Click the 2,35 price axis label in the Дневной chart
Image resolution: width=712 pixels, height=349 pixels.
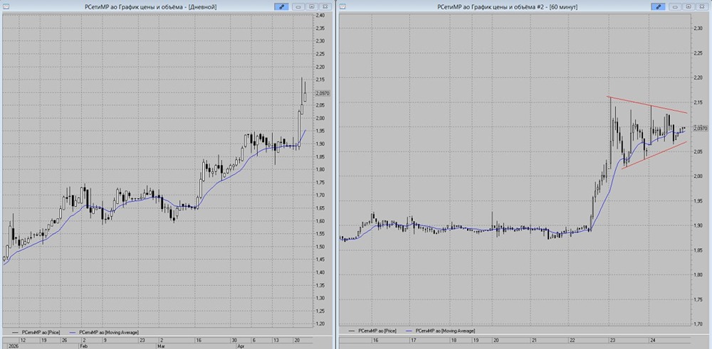coord(322,28)
